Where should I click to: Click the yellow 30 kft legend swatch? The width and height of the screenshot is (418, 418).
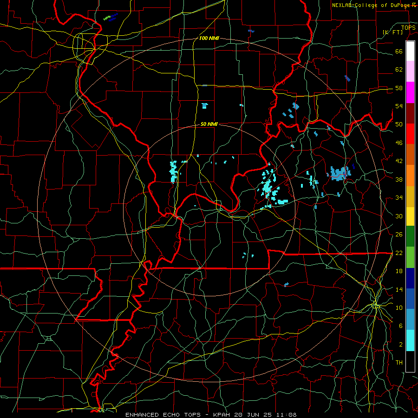click(x=410, y=216)
